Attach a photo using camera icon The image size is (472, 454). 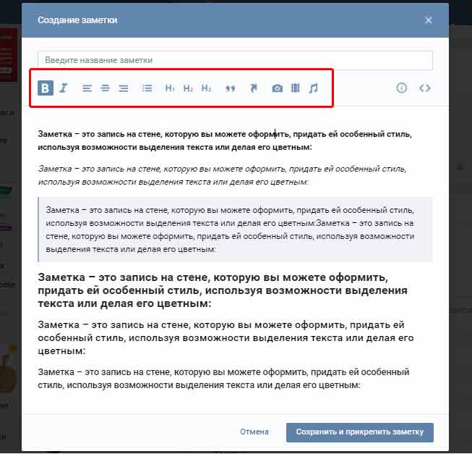[x=278, y=88]
